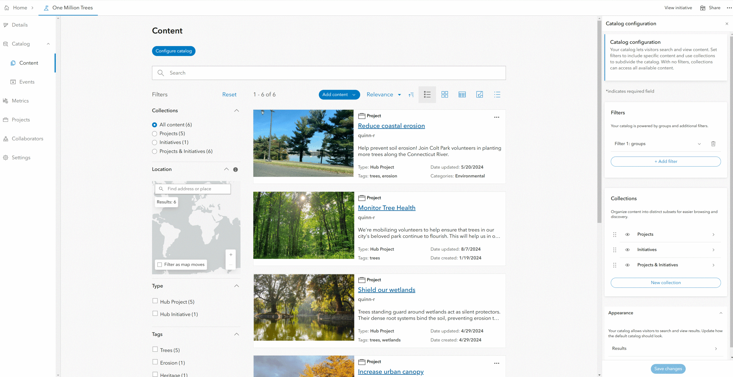Zoom in on the location map
Viewport: 733px width, 377px height.
[231, 255]
